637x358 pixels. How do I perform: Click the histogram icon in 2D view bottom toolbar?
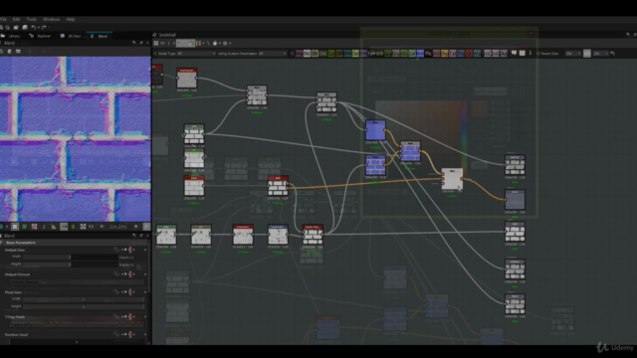click(53, 227)
